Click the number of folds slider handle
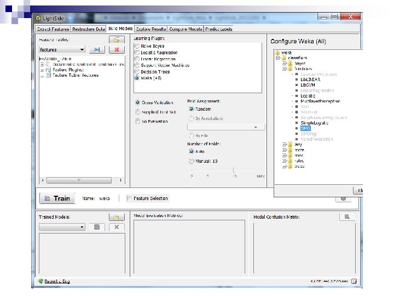This screenshot has height=296, width=394. pos(234,170)
